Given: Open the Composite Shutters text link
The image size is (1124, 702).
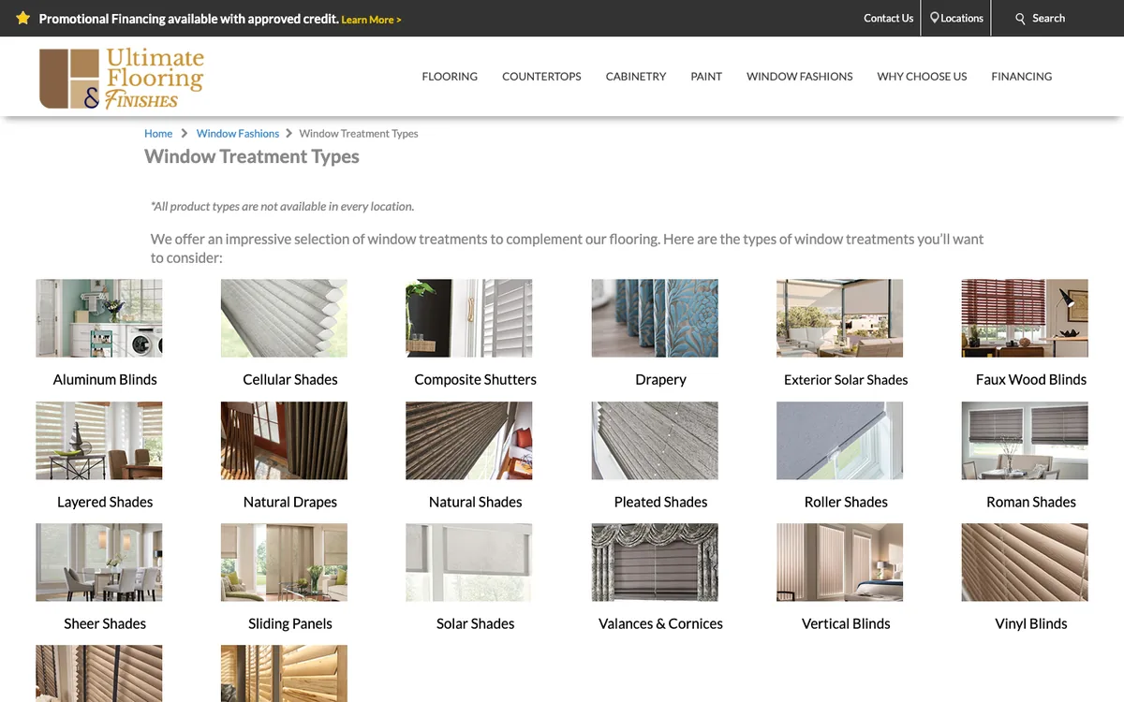Looking at the screenshot, I should point(476,380).
